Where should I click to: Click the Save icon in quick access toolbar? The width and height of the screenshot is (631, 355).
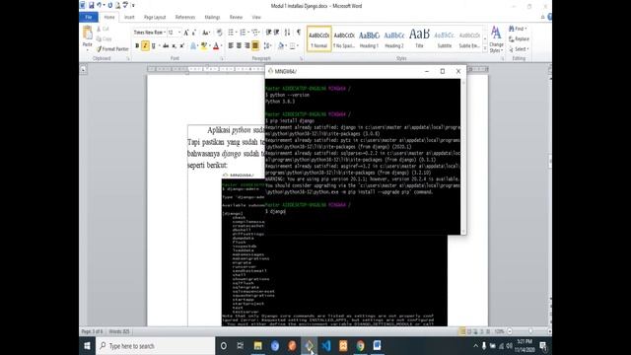(92, 5)
